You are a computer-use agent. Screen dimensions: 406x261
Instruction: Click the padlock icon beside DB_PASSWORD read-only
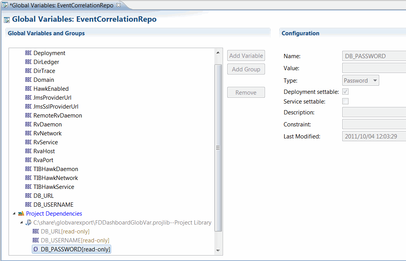pyautogui.click(x=35, y=249)
